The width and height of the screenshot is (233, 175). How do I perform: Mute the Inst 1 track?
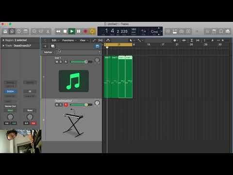tap(57, 62)
